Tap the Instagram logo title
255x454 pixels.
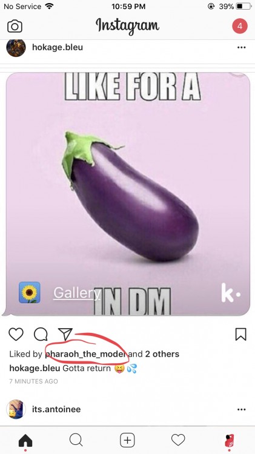point(127,26)
